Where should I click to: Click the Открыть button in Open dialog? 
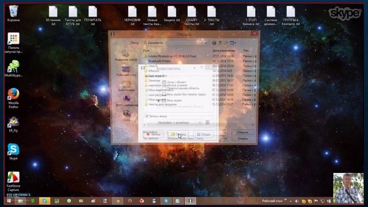pyautogui.click(x=243, y=132)
